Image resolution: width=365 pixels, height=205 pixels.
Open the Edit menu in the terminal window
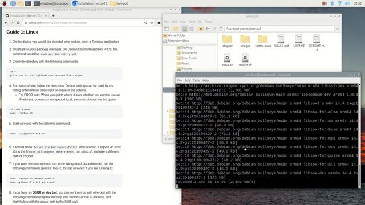pyautogui.click(x=187, y=80)
